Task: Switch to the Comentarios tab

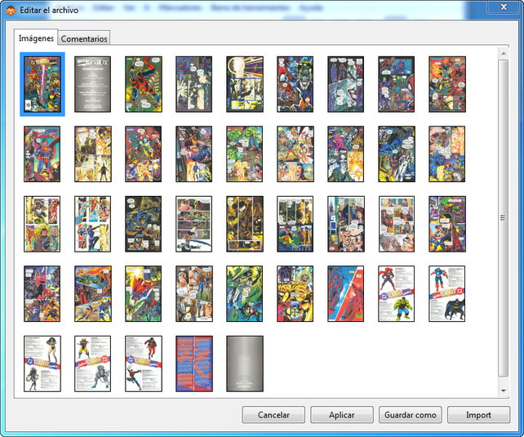Action: tap(84, 38)
